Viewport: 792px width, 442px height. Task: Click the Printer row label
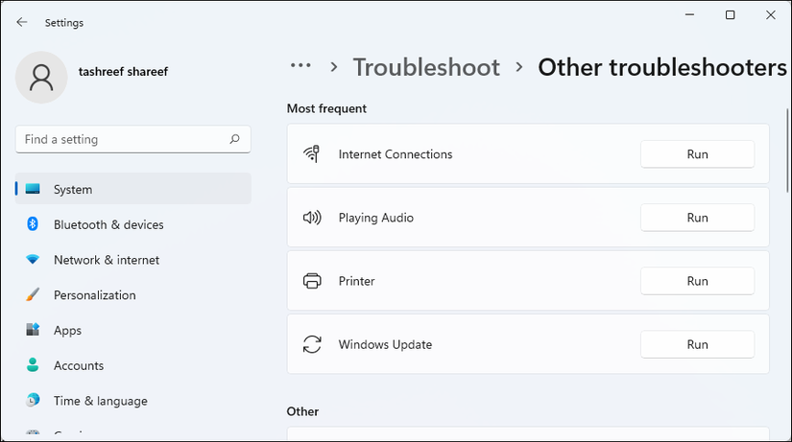click(x=356, y=281)
